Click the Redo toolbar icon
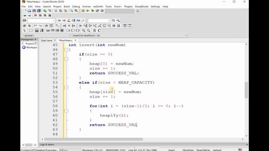This screenshot has width=269, height=151. pos(50,11)
